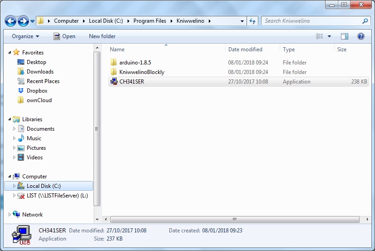Select the CH341SER application file

click(238, 82)
